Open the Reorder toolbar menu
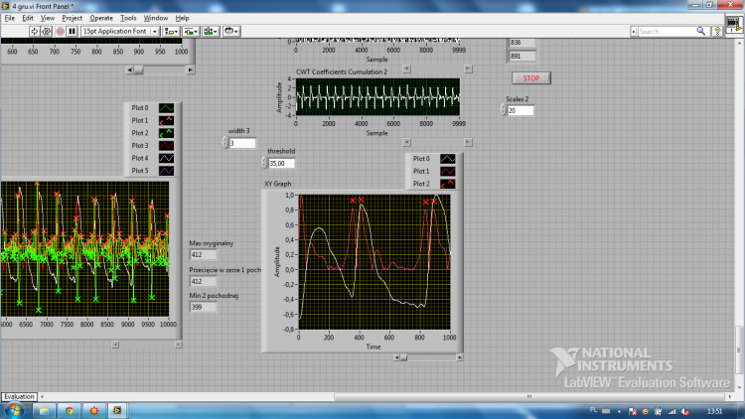745x419 pixels. 230,32
